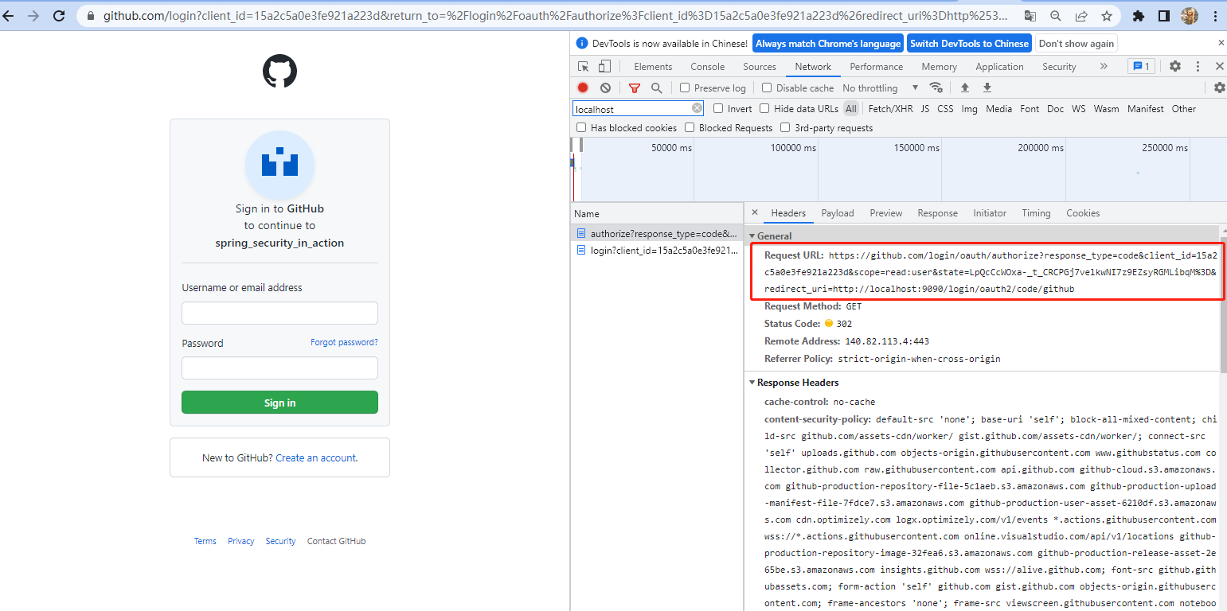Open the issues counter badge showing 1

coord(1141,66)
